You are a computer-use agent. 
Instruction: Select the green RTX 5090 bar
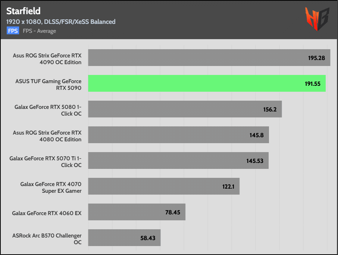(x=207, y=84)
